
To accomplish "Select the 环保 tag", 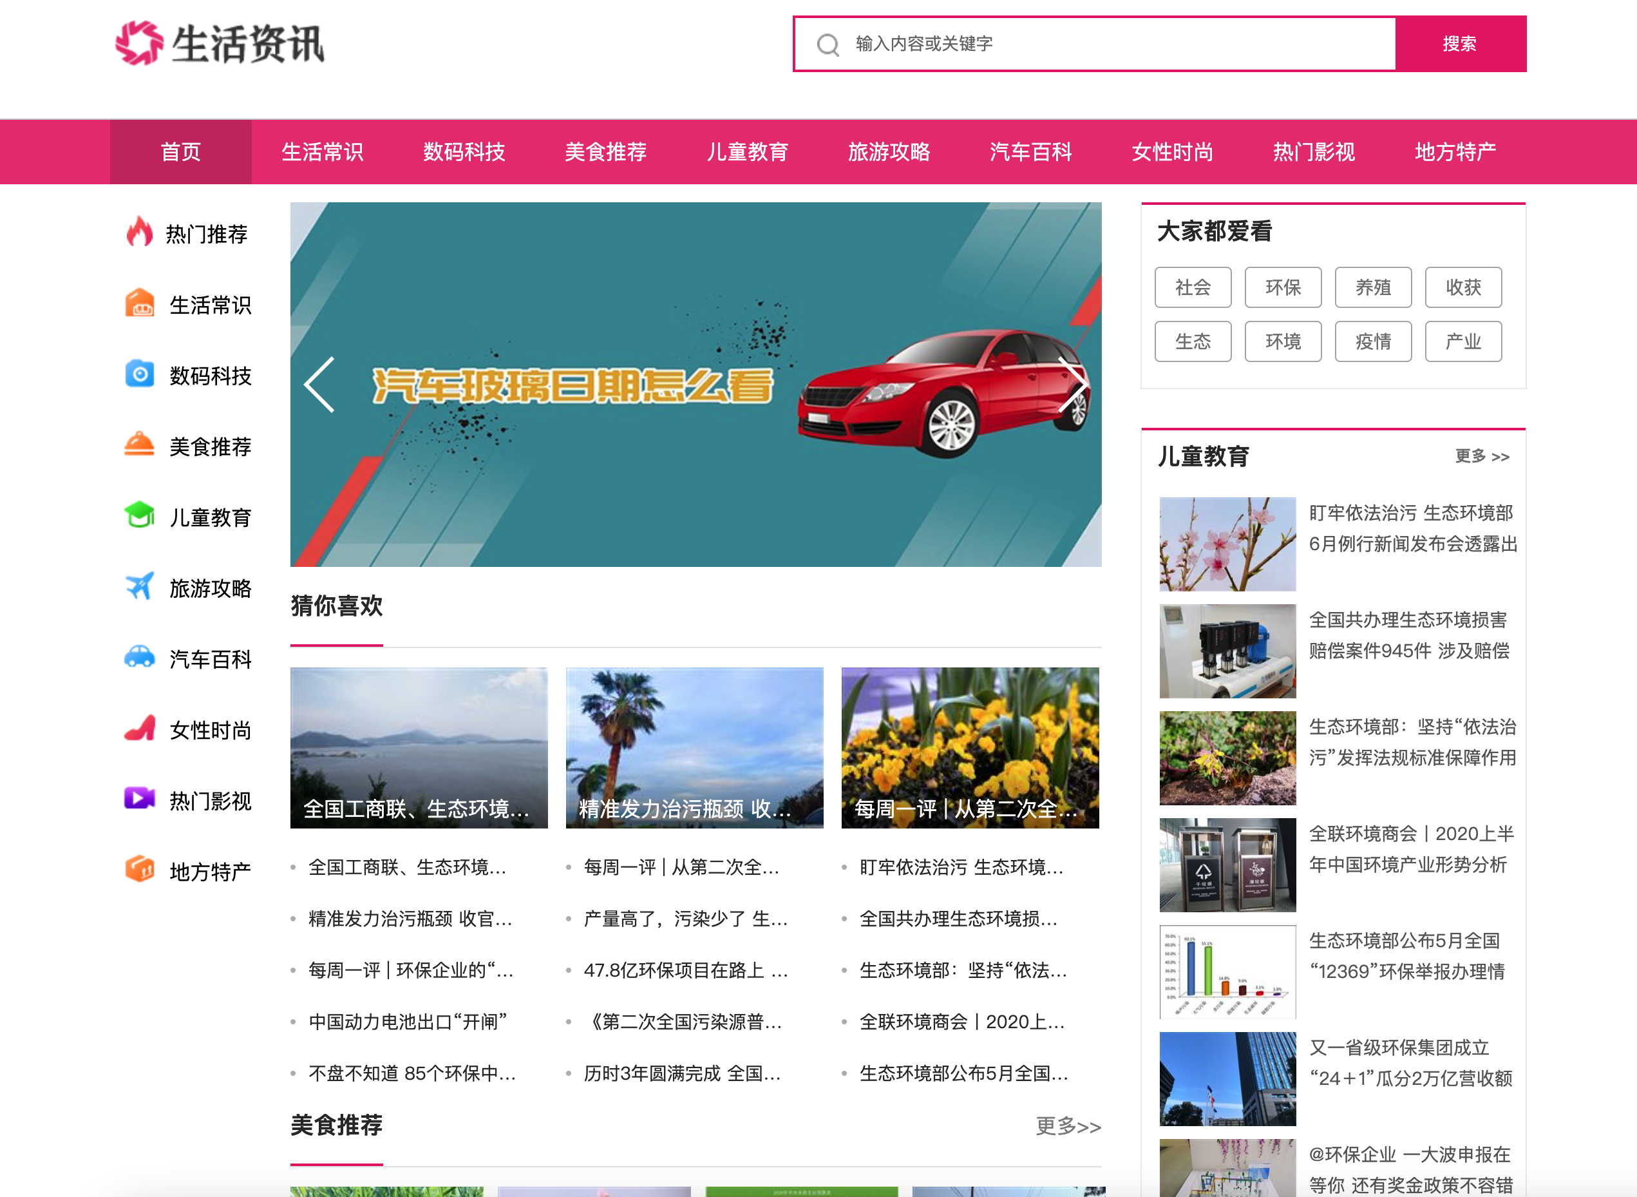I will point(1283,287).
